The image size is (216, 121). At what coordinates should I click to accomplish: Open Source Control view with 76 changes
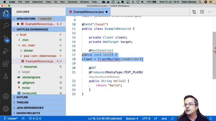point(6,39)
